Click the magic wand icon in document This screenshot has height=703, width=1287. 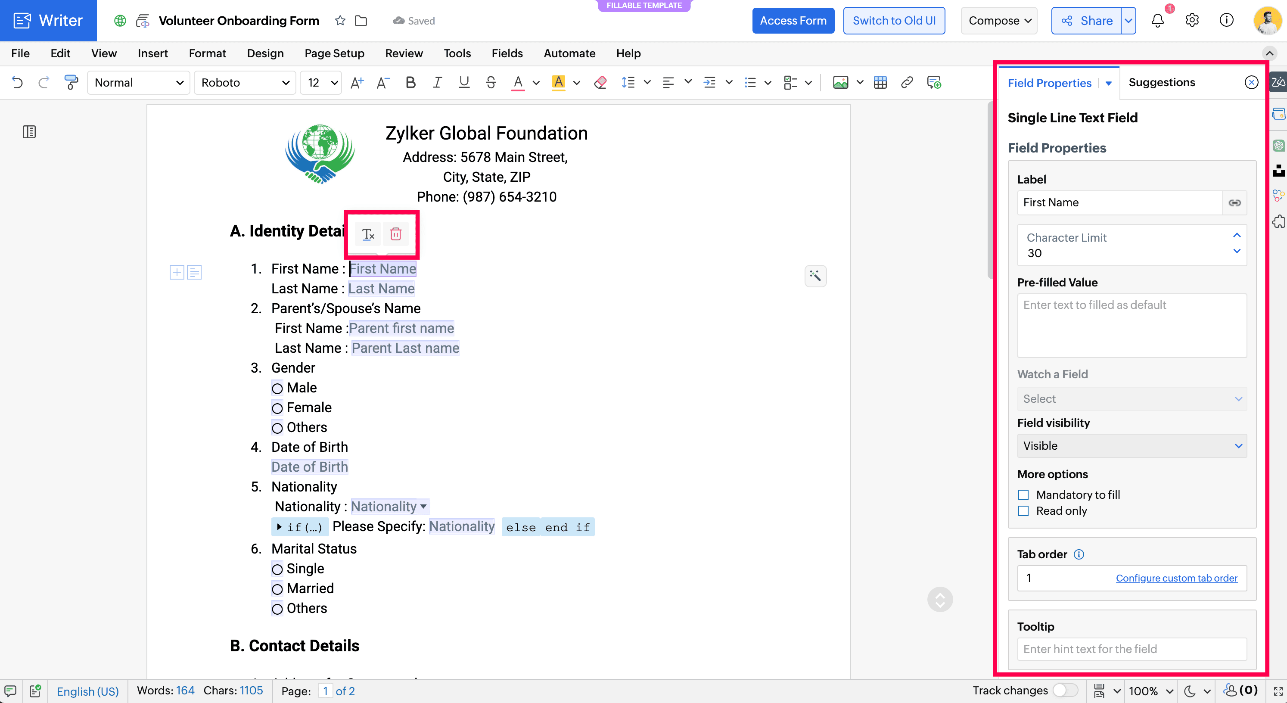coord(815,276)
